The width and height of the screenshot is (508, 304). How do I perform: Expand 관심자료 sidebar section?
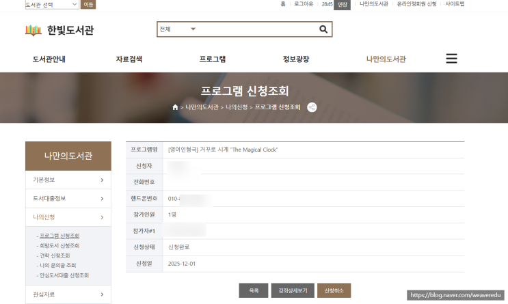coord(68,294)
